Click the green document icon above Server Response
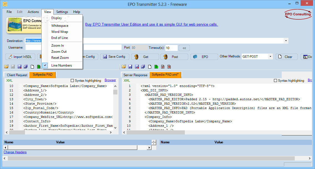 pos(156,67)
